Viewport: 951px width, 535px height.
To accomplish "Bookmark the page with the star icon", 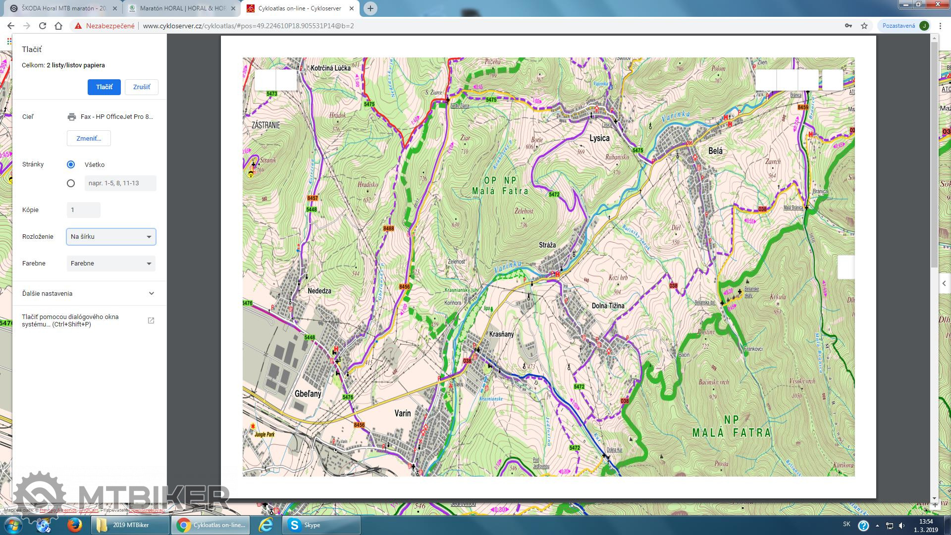I will point(864,26).
